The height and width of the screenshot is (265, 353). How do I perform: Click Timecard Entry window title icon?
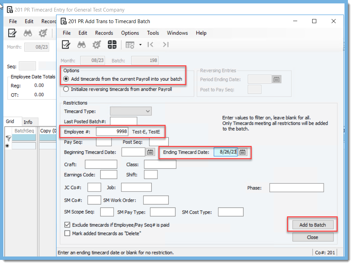click(10, 10)
